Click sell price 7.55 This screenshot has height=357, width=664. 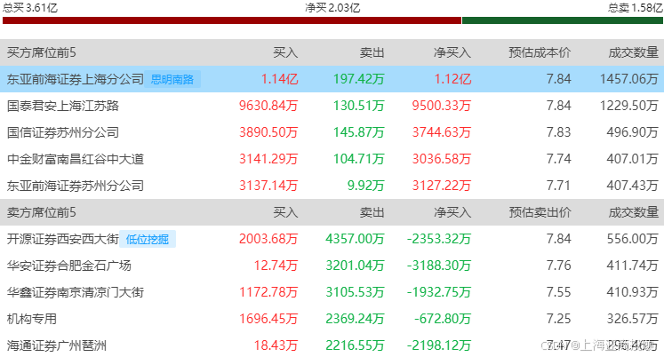[x=558, y=292]
